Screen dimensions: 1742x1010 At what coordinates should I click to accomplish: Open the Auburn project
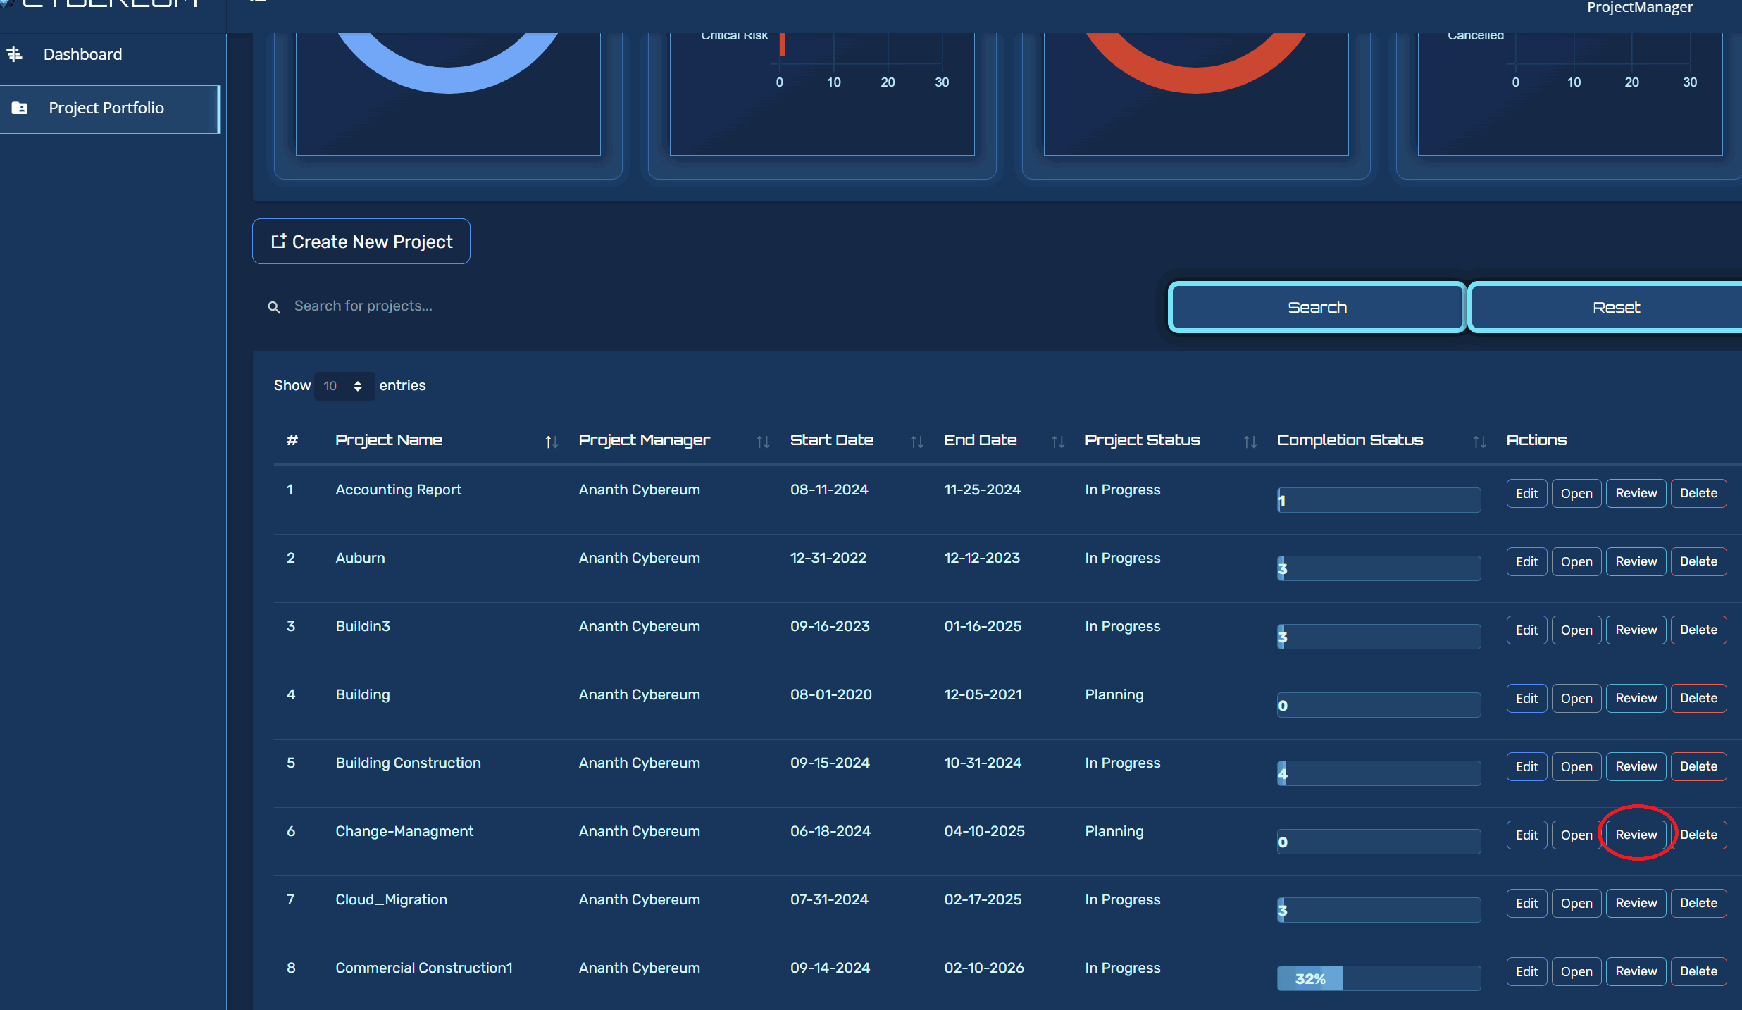[x=1576, y=561]
